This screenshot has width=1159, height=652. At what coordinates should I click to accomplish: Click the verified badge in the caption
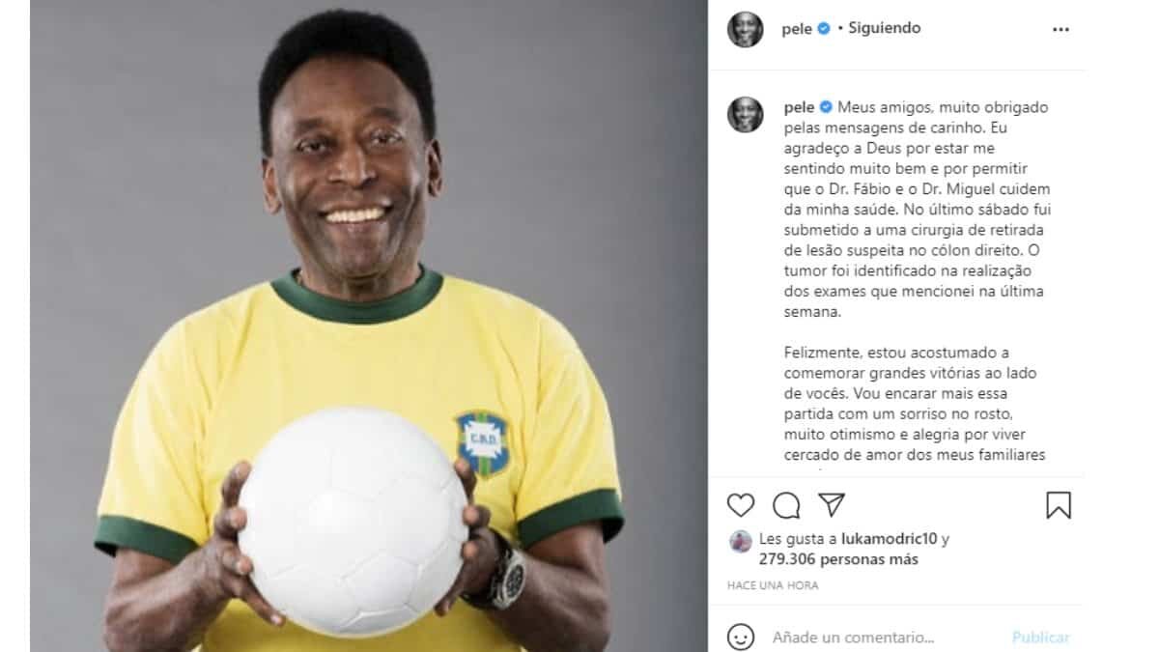click(826, 107)
